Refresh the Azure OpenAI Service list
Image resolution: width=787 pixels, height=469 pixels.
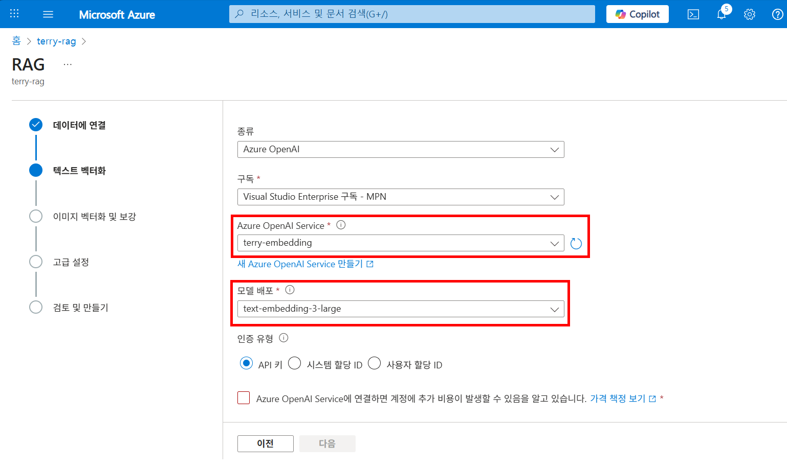point(576,243)
